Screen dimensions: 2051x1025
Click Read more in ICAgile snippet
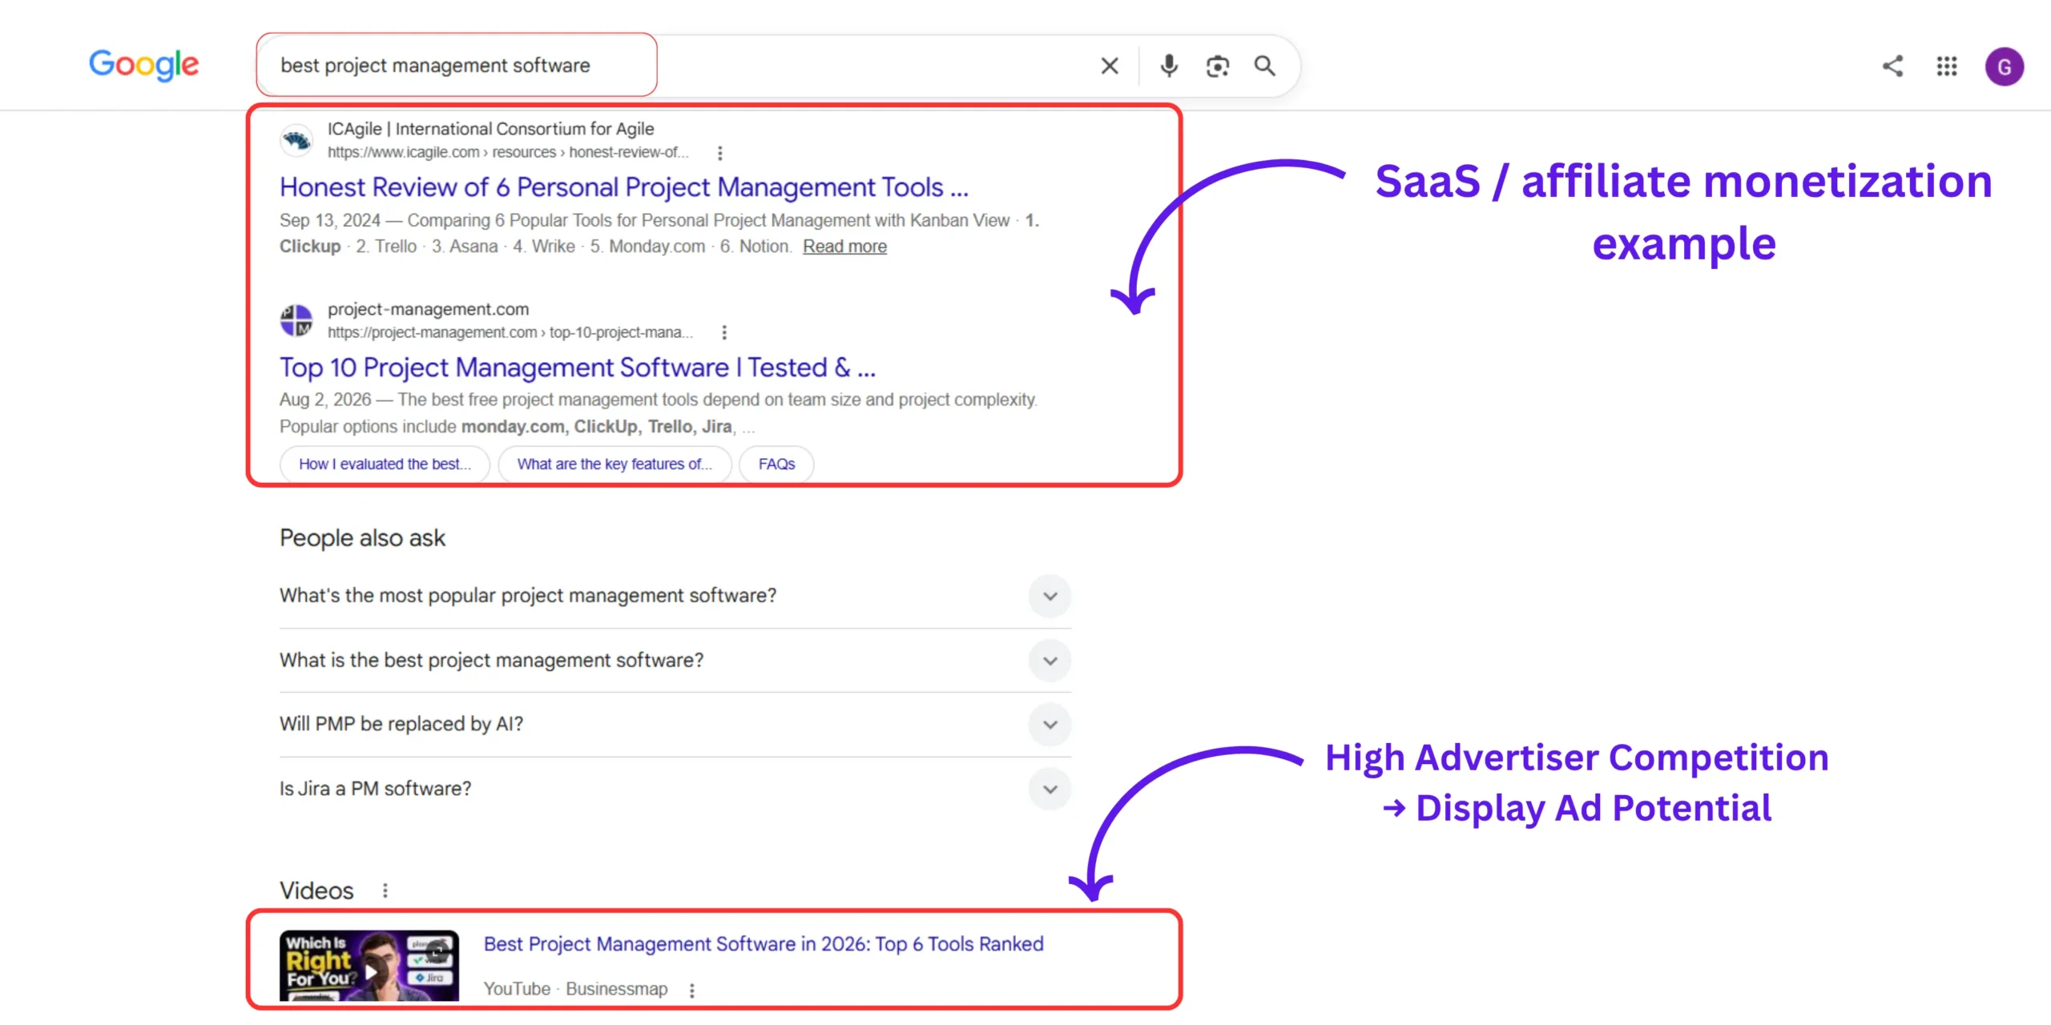click(844, 247)
